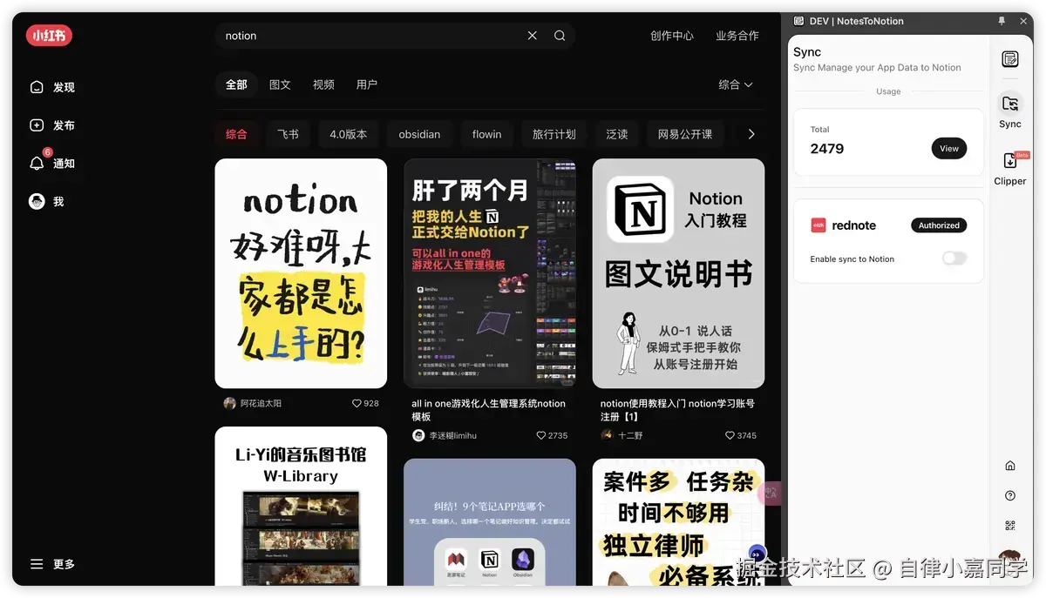Open 通知 notifications with red badge

tap(52, 164)
